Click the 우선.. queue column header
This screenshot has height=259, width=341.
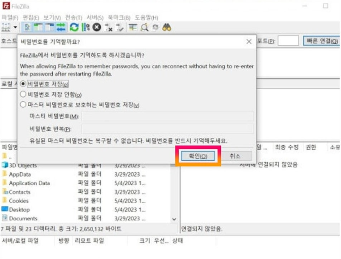point(161,241)
